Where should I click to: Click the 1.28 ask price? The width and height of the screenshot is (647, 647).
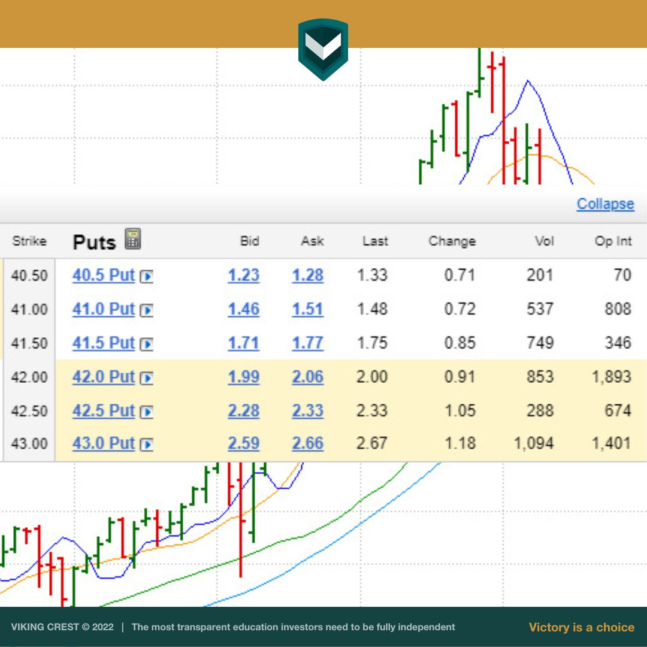tap(307, 275)
